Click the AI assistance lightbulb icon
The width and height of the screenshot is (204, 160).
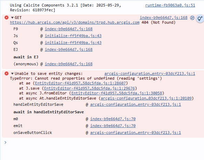200,19
